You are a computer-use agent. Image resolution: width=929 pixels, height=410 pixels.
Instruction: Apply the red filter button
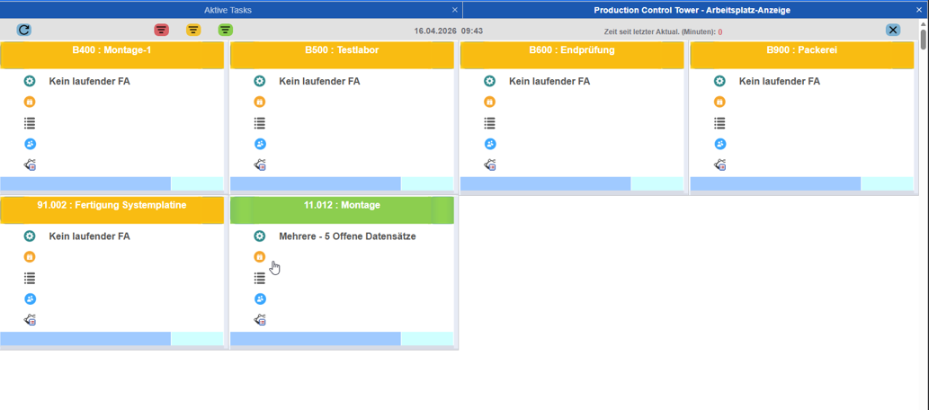(x=161, y=30)
